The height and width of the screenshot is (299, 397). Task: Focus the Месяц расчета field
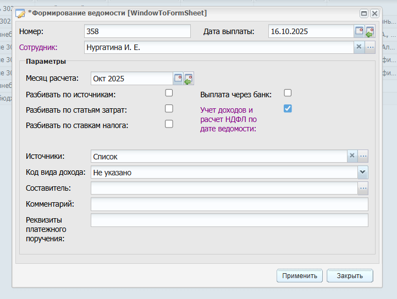(x=132, y=79)
